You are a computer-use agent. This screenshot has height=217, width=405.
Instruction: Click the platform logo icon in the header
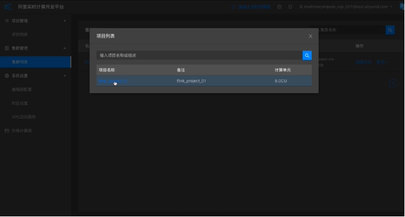[8, 7]
